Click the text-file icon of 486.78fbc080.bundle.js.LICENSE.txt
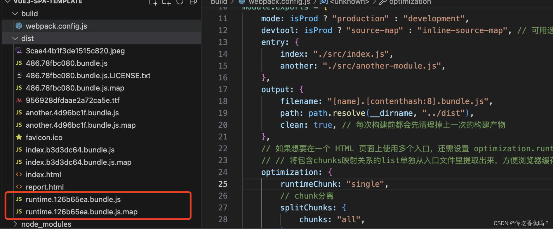 pos(20,75)
